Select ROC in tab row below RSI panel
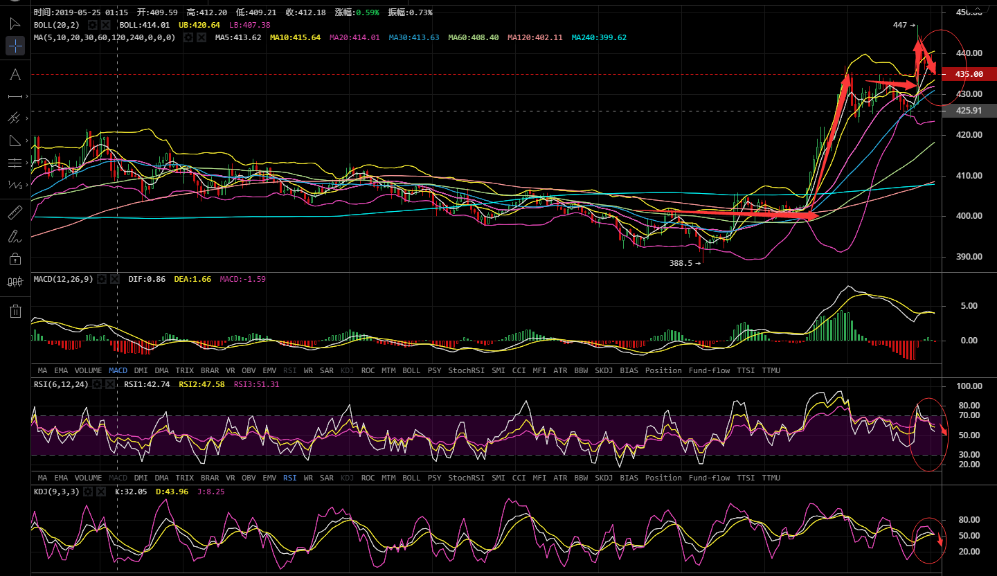Viewport: 997px width, 576px height. (x=368, y=478)
